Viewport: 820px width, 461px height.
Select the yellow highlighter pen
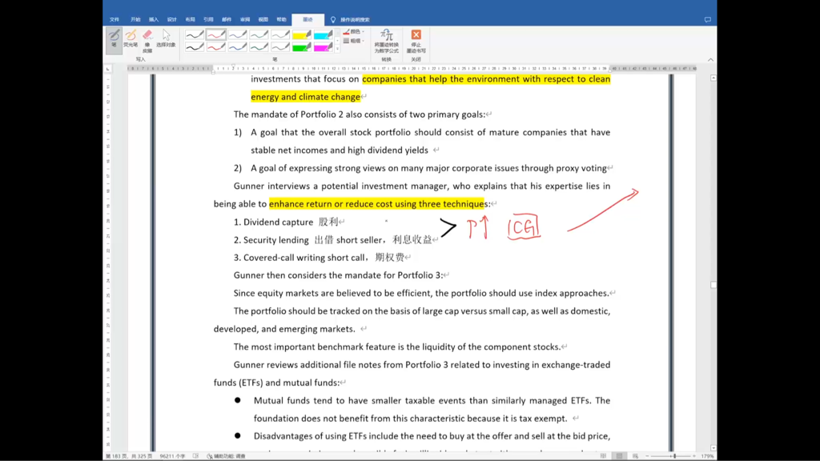click(x=302, y=35)
